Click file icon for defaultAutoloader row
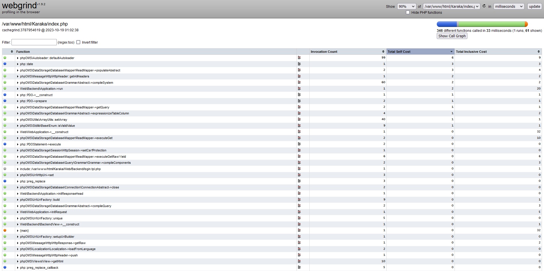Viewport: 544px width, 271px height. pos(299,58)
